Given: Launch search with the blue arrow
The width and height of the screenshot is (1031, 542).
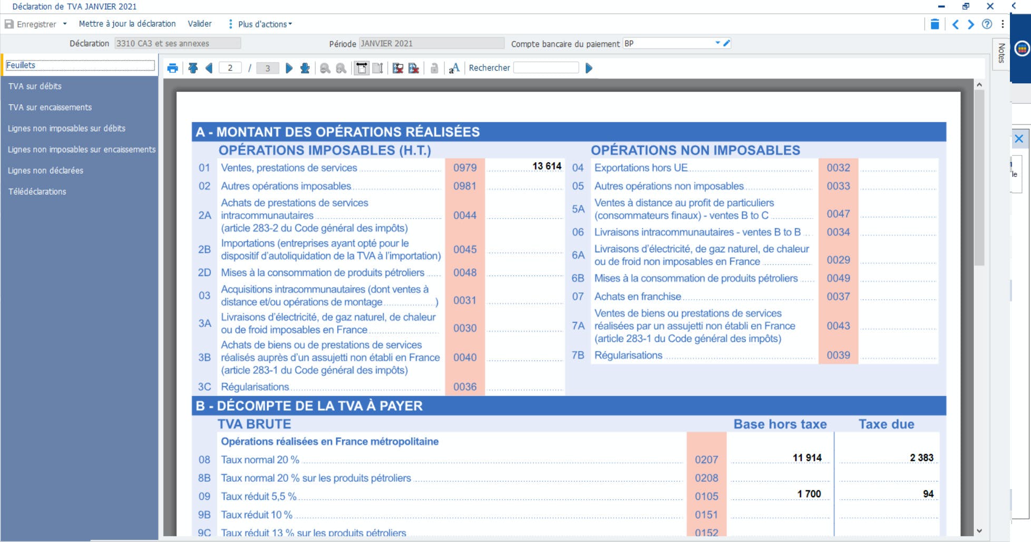Looking at the screenshot, I should [x=589, y=68].
